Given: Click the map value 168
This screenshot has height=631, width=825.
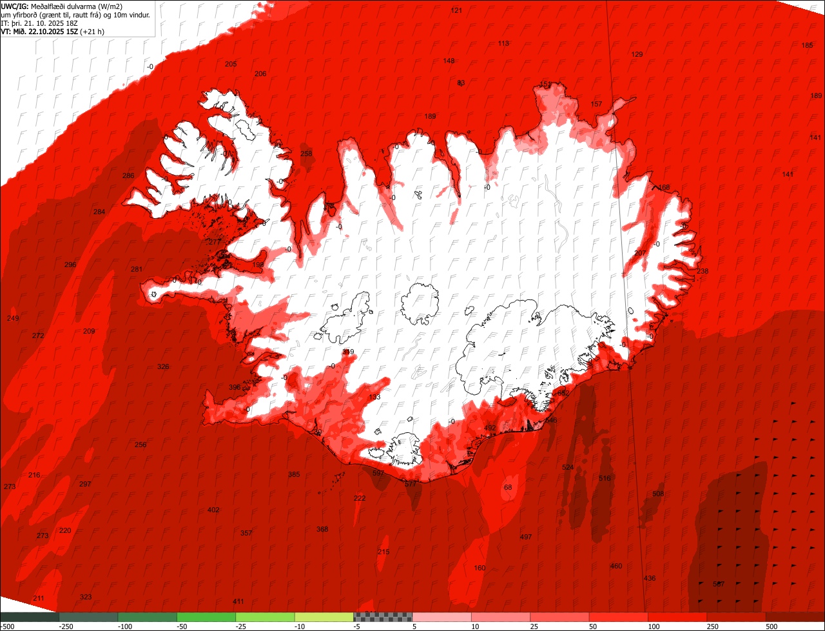Looking at the screenshot, I should [x=664, y=187].
